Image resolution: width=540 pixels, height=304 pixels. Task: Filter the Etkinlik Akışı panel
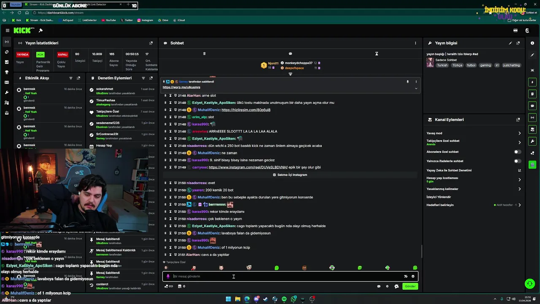(71, 78)
